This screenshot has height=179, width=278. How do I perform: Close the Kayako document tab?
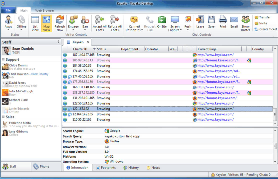point(88,42)
